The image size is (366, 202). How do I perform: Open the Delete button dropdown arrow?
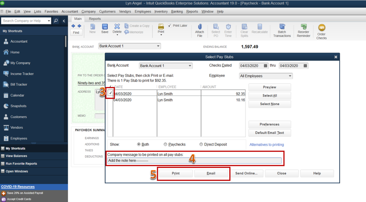click(117, 35)
